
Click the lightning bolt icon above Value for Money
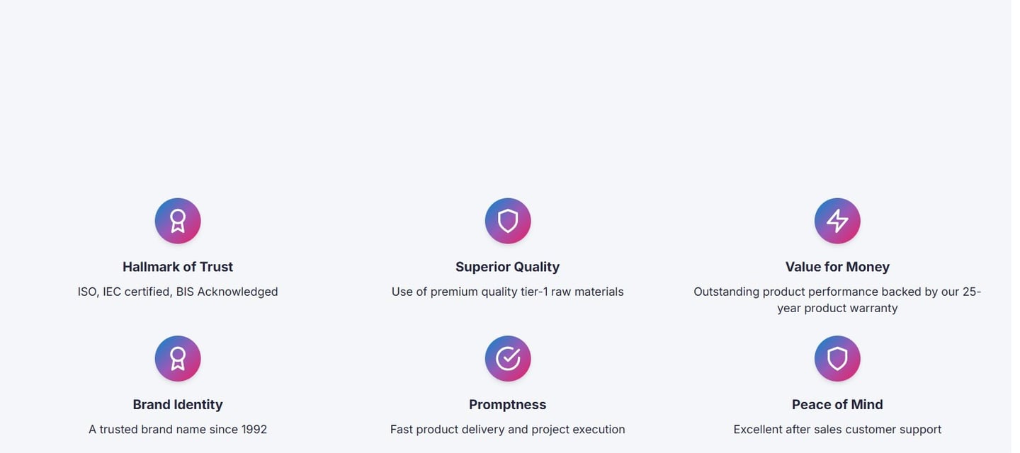(837, 221)
